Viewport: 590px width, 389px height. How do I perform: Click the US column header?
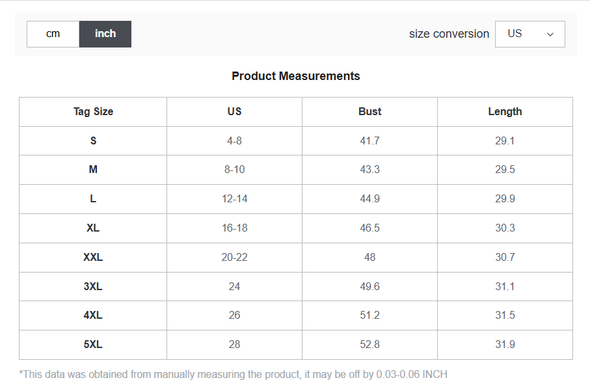coord(234,111)
